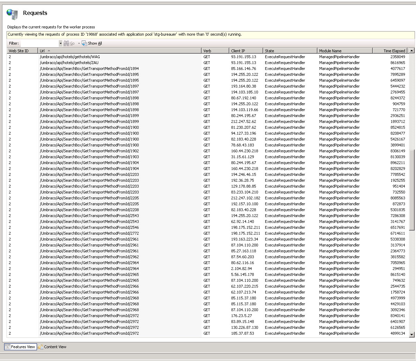416x361 pixels.
Task: Click the time elapsed value 8616965
Action: pyautogui.click(x=398, y=63)
